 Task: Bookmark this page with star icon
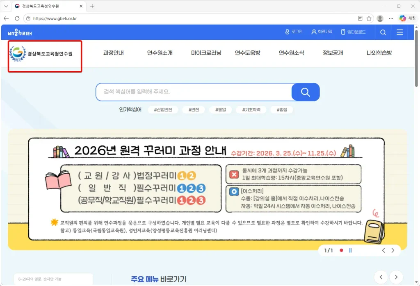point(369,18)
